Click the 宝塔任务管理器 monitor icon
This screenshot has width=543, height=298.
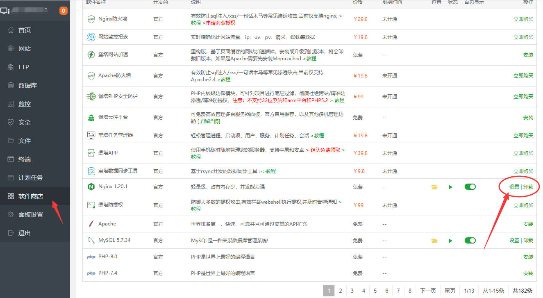(91, 135)
